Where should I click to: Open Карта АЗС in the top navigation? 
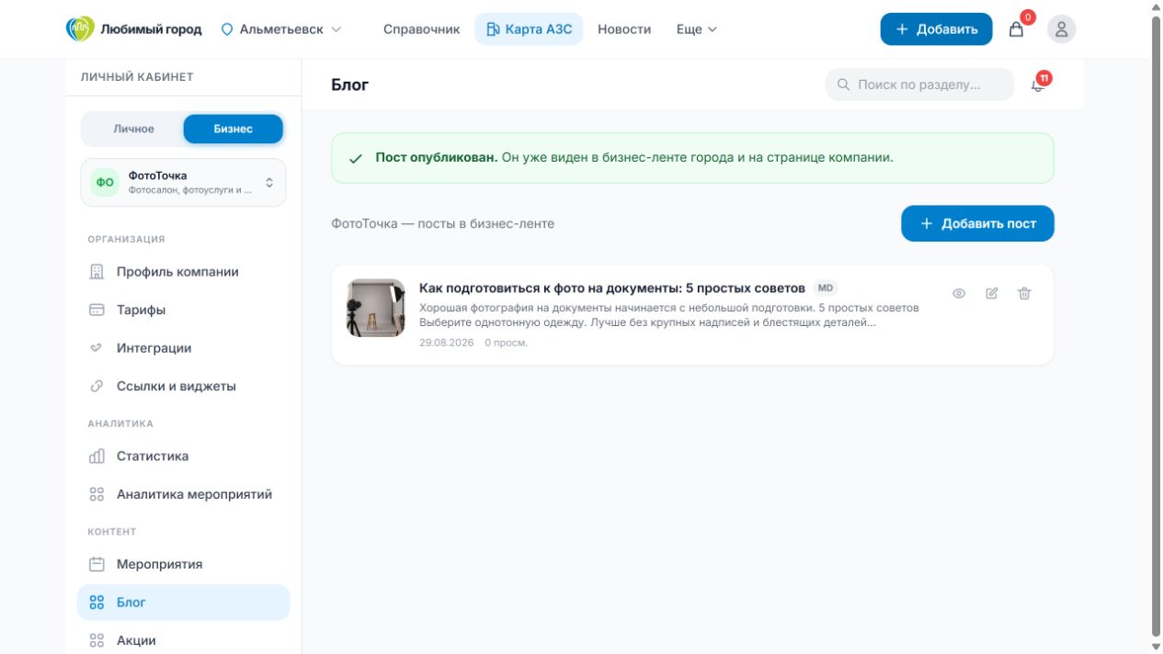pos(529,29)
